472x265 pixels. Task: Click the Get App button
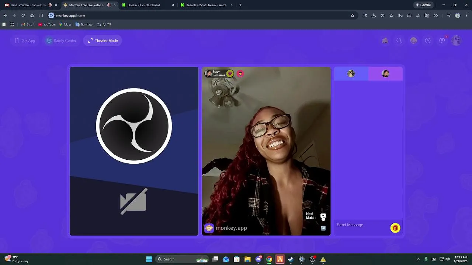pos(25,40)
